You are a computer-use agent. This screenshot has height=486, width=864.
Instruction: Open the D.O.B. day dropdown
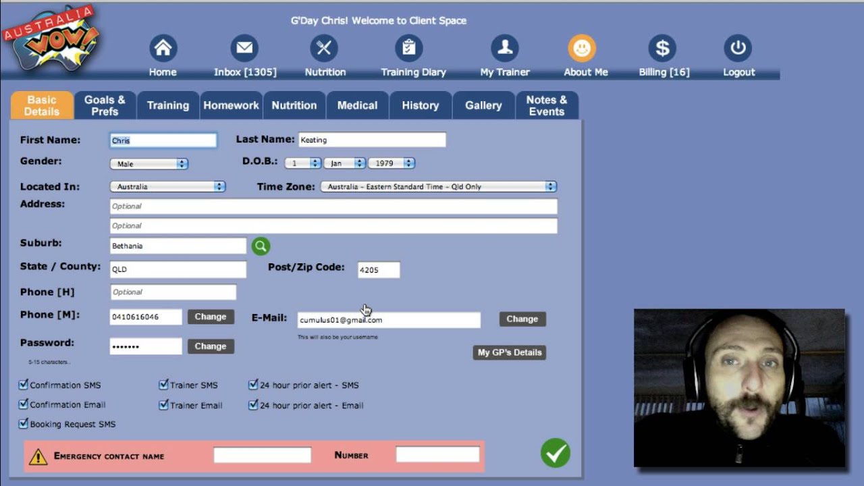tap(302, 163)
